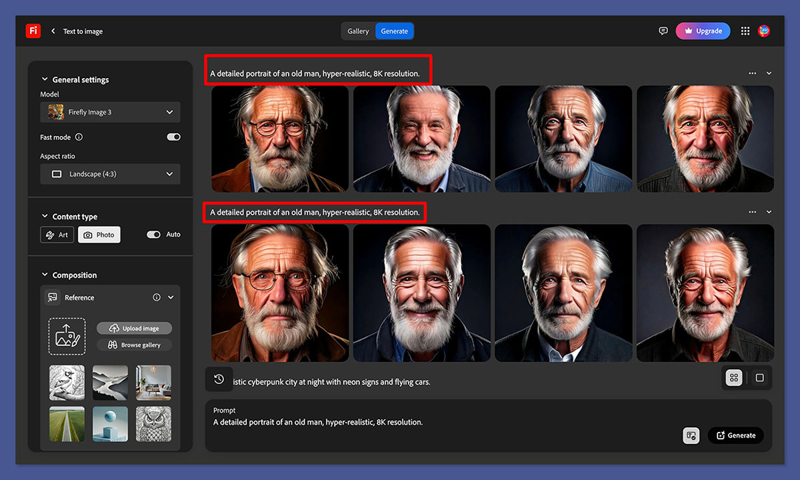Click the Generate button
The image size is (800, 480).
point(736,435)
